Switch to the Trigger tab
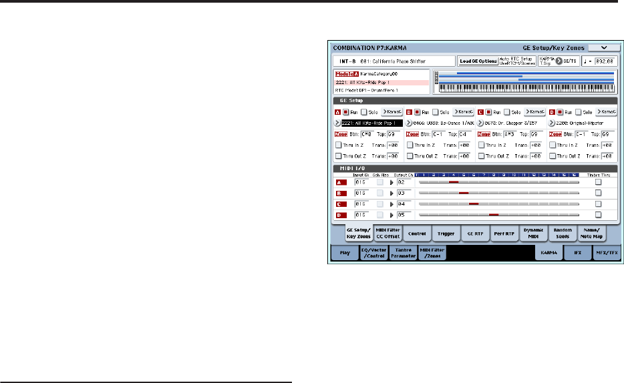Screen dimensions: 624x383 coord(446,234)
